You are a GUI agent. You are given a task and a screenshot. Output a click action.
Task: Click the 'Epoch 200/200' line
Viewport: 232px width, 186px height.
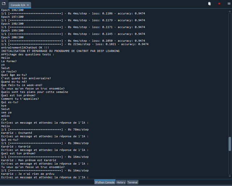point(12,37)
